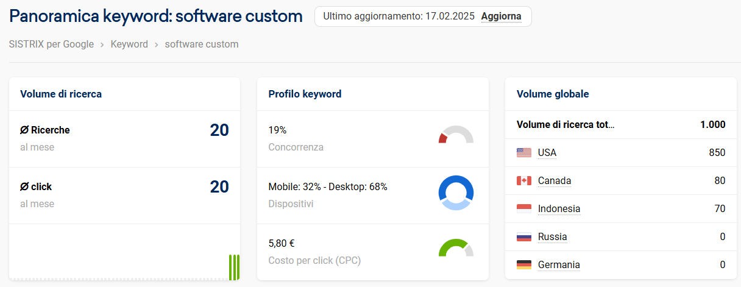Click the Aggiorna update button
This screenshot has height=287, width=741.
click(501, 16)
